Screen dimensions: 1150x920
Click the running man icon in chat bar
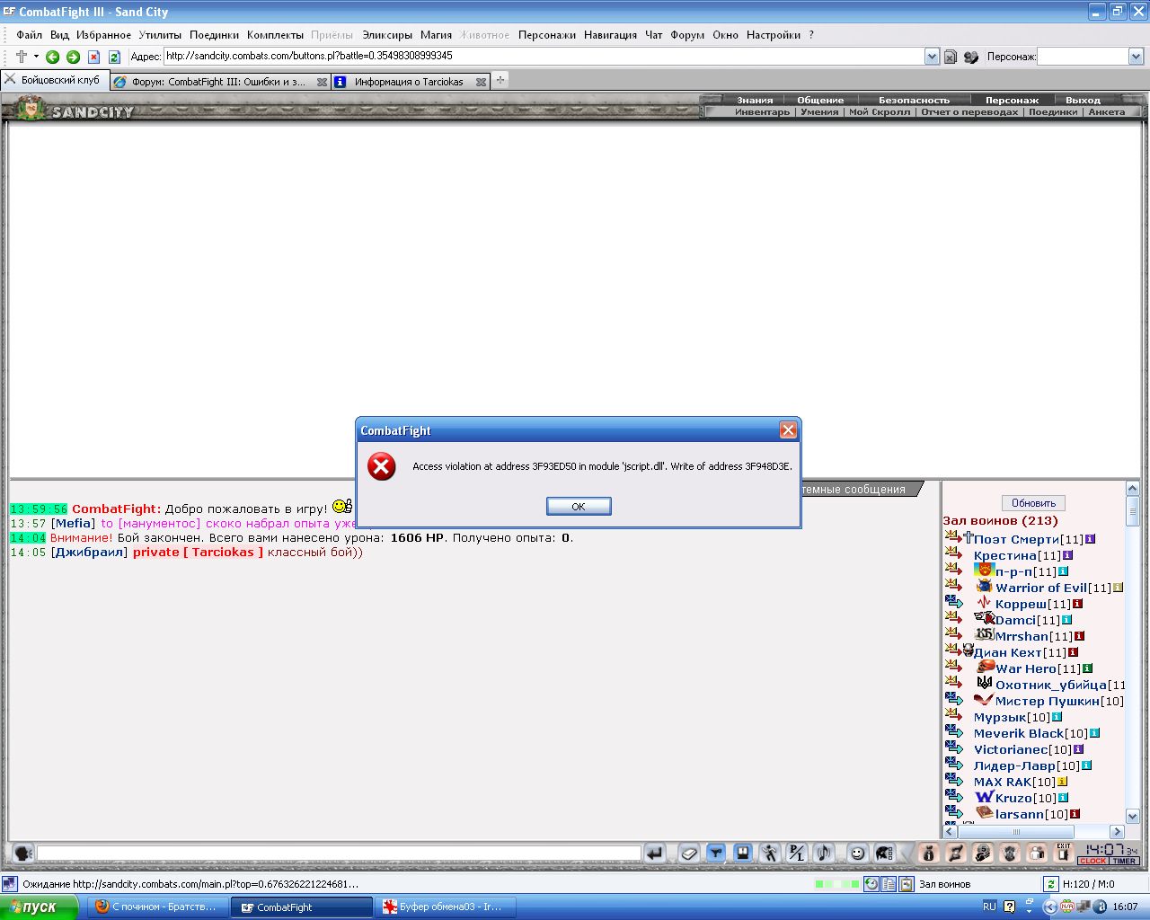[x=769, y=853]
